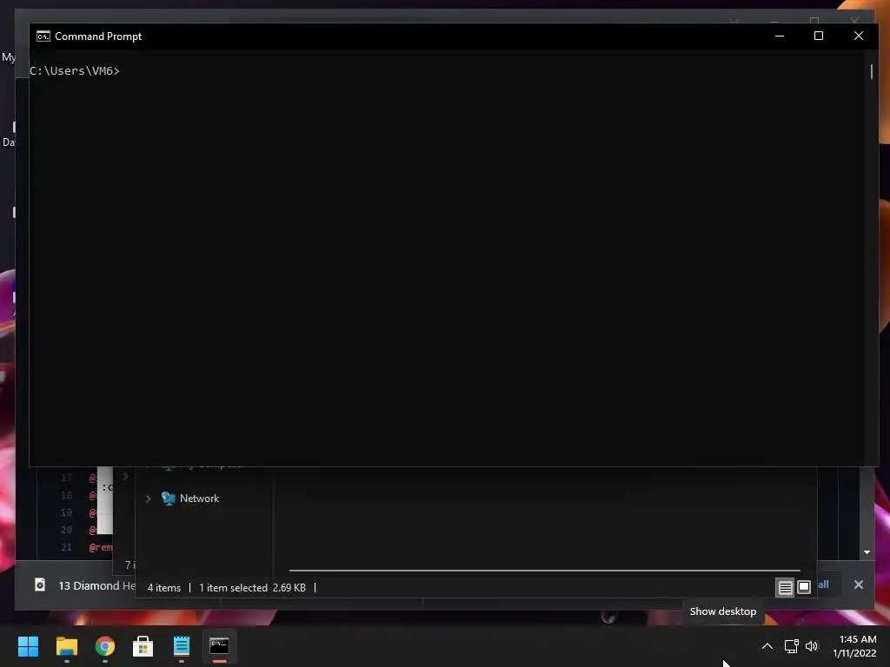Click the Network folder icon in the tree
Screen dimensions: 890x667
pyautogui.click(x=168, y=499)
